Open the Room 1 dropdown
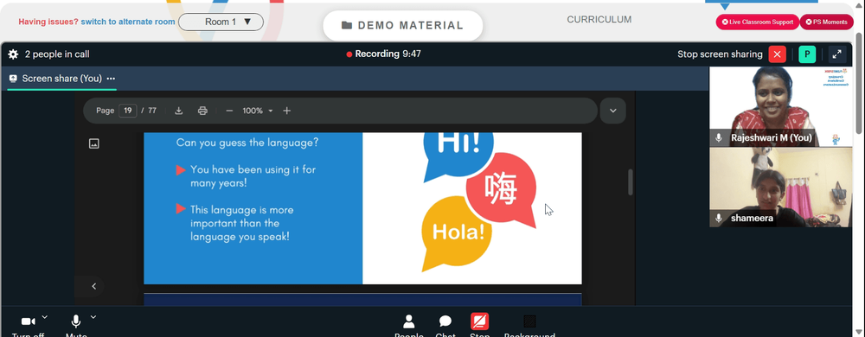 tap(221, 22)
